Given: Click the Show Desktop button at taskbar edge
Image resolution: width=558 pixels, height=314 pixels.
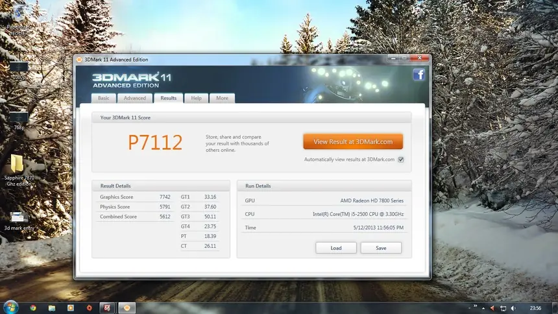Looking at the screenshot, I should pos(555,308).
